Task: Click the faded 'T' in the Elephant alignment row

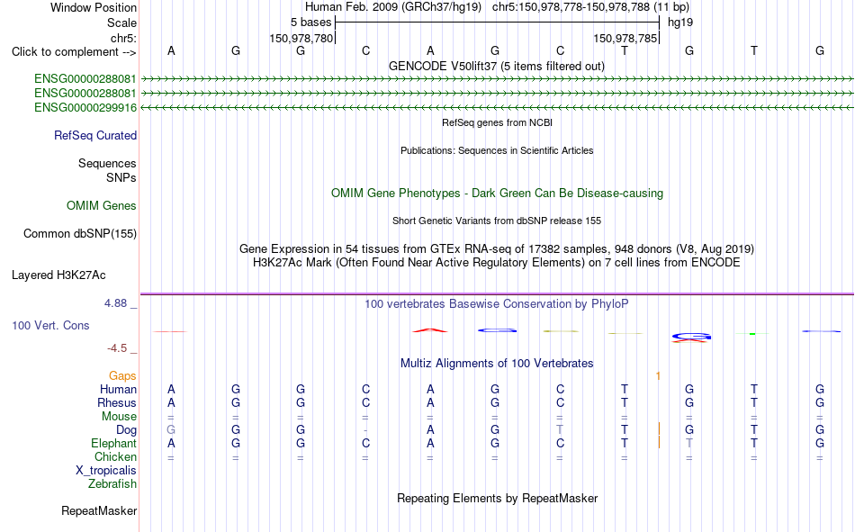Action: [689, 443]
